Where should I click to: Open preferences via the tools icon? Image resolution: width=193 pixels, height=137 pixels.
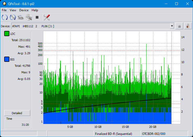[47, 17]
